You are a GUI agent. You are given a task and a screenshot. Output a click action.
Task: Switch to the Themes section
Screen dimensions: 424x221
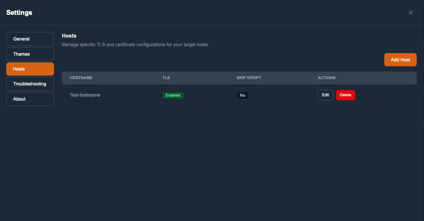coord(30,54)
